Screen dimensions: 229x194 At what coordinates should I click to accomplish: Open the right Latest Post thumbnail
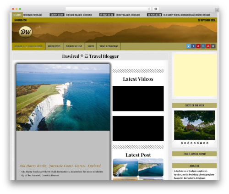coord(151,167)
